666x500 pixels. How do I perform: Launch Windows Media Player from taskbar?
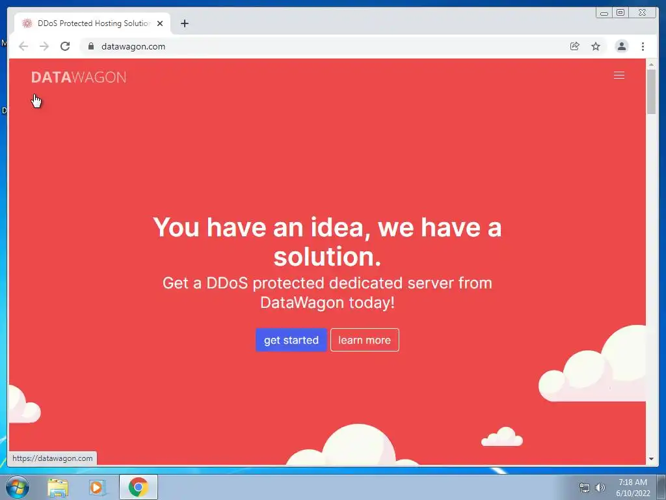pyautogui.click(x=98, y=487)
